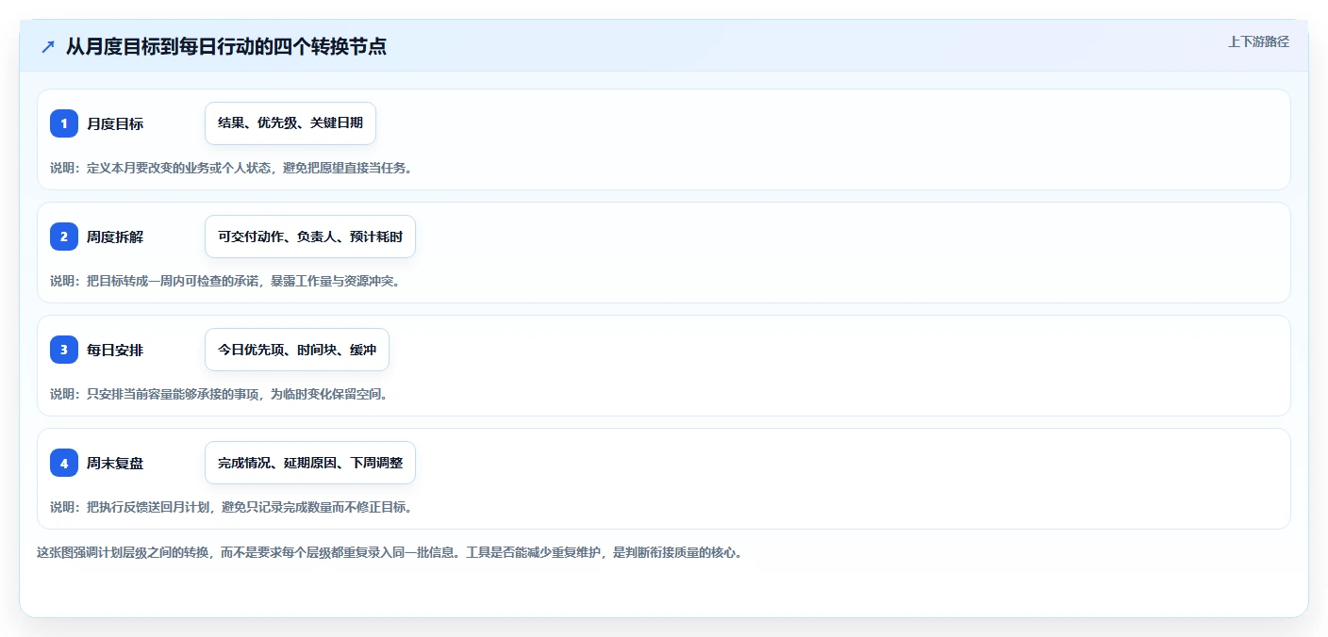Select the 月度目标 heading

(115, 123)
